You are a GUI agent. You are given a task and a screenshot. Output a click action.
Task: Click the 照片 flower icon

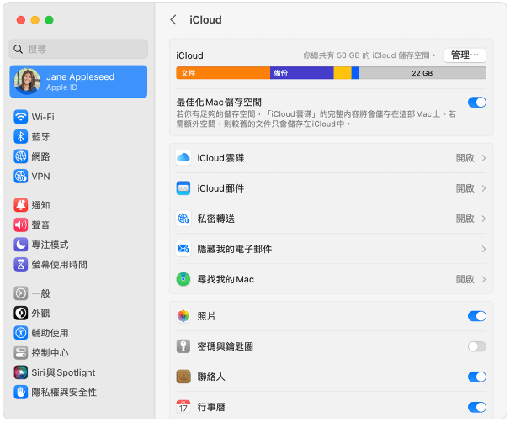183,316
